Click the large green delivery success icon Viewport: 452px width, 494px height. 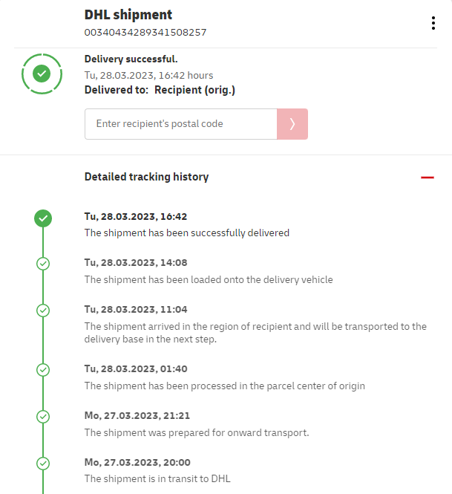pos(42,73)
